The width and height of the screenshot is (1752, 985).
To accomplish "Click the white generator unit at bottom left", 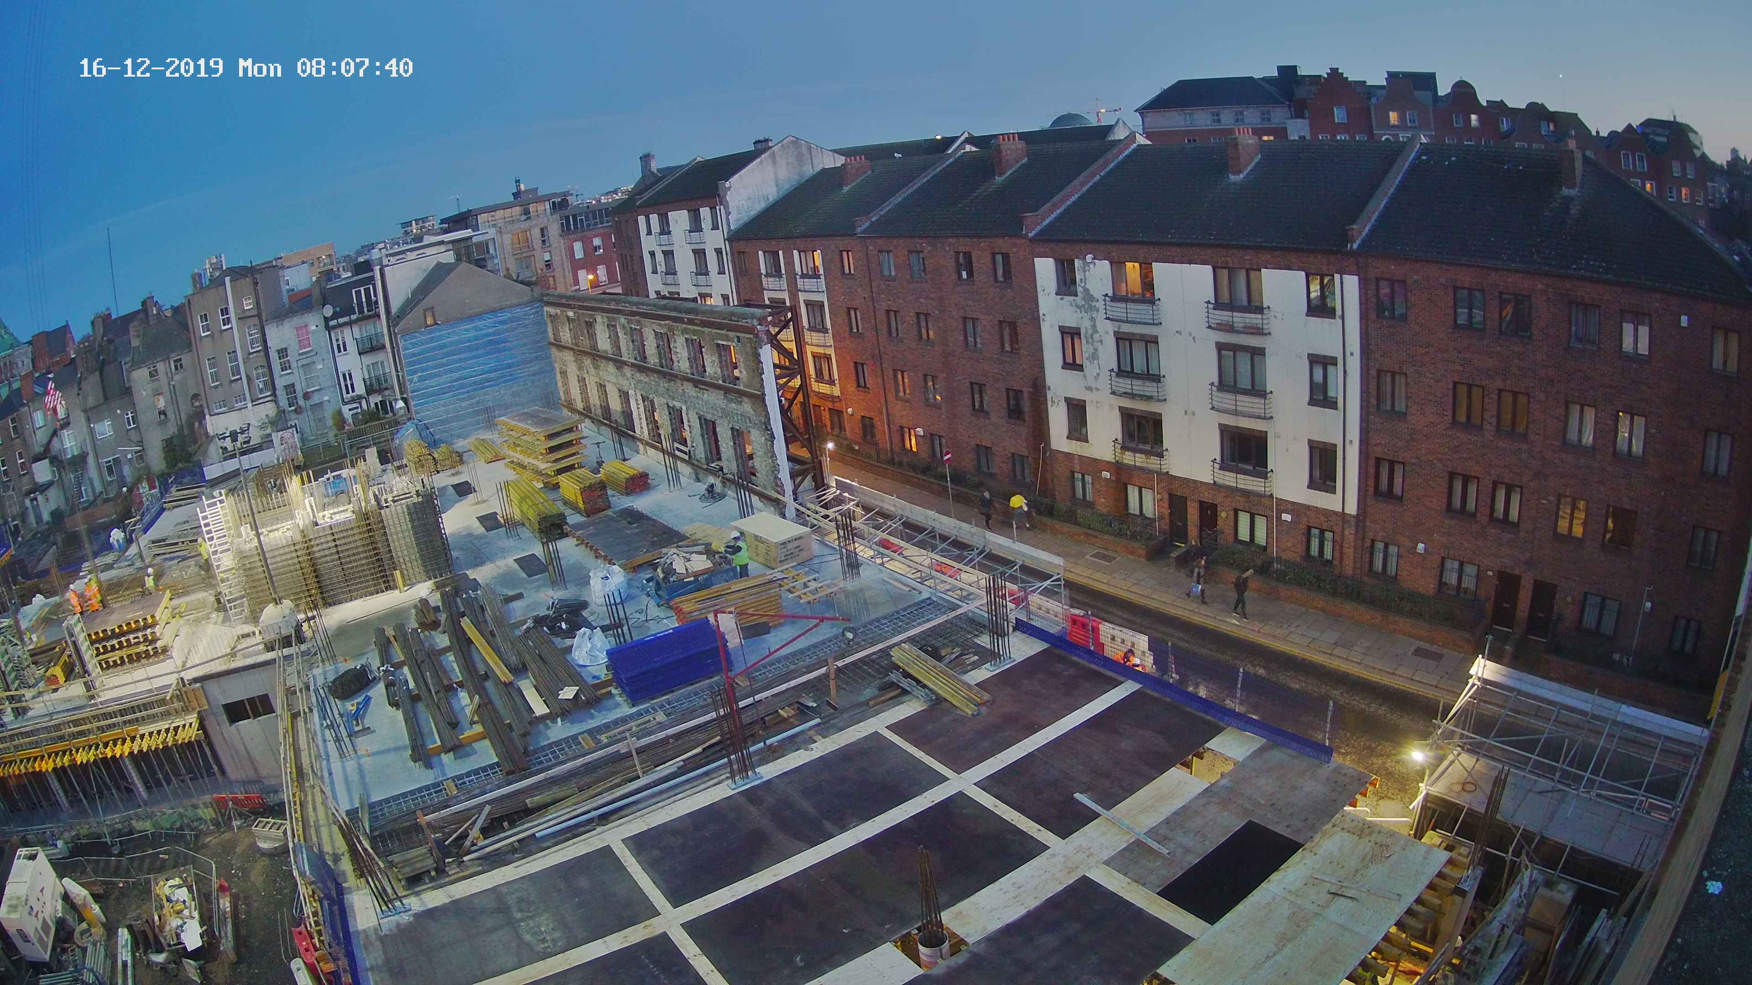I will click(x=31, y=903).
